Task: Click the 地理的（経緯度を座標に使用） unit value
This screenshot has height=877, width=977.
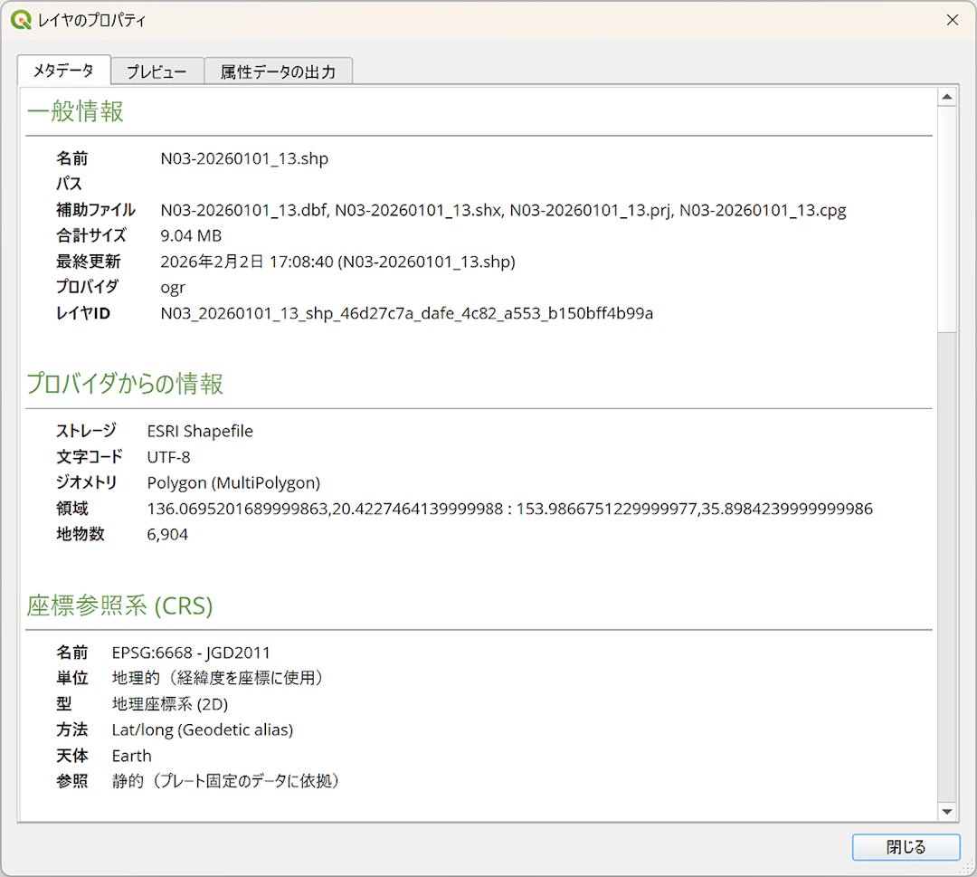Action: pyautogui.click(x=217, y=678)
